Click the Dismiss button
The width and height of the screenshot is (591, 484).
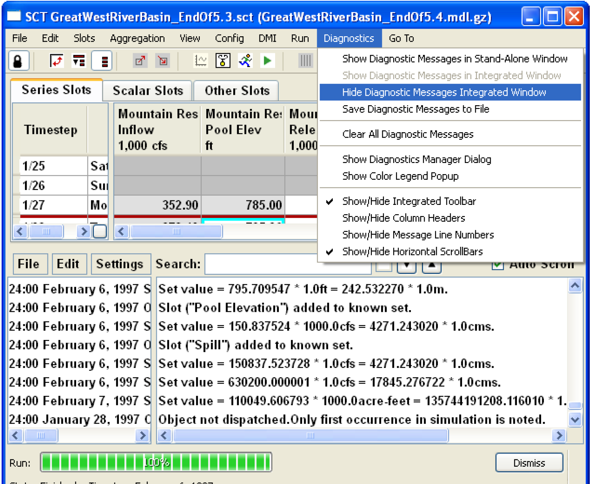(529, 463)
